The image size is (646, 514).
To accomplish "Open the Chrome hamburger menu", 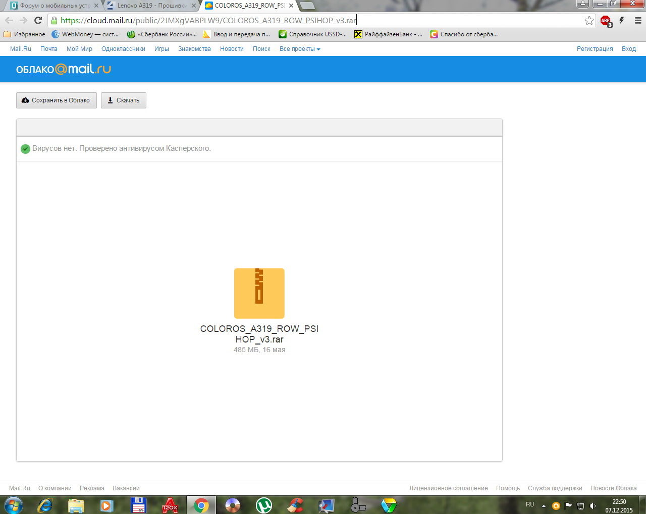I will click(638, 21).
